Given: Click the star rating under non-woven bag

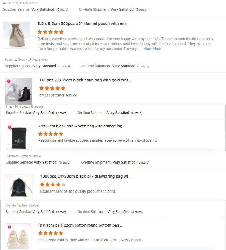Looking at the screenshot, I should click(51, 134).
